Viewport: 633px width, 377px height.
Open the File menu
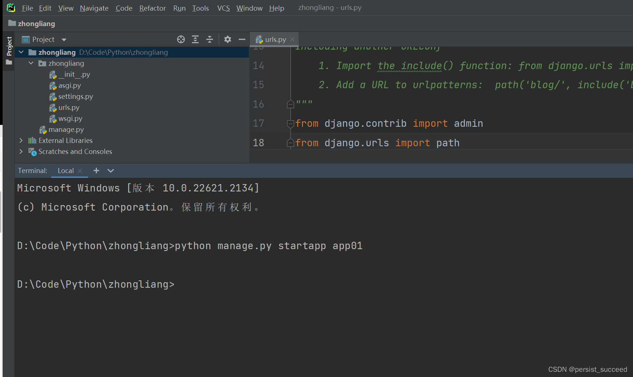click(27, 8)
